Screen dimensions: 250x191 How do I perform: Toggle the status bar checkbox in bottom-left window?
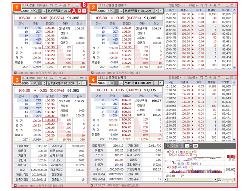pyautogui.click(x=15, y=185)
